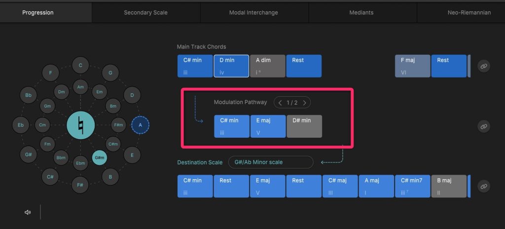
Task: Switch to the Modal Interchange tab
Action: 253,12
